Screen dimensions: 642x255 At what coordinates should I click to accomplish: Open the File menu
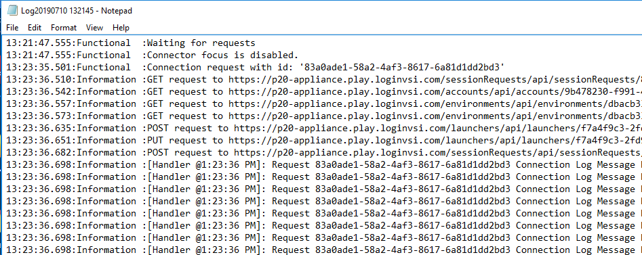pyautogui.click(x=12, y=28)
